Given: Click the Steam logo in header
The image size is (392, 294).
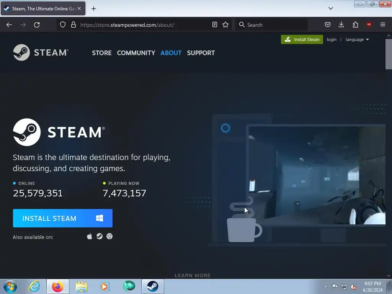Looking at the screenshot, I should pyautogui.click(x=41, y=52).
